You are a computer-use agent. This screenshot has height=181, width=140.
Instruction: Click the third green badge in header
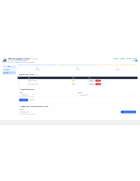(x=129, y=59)
